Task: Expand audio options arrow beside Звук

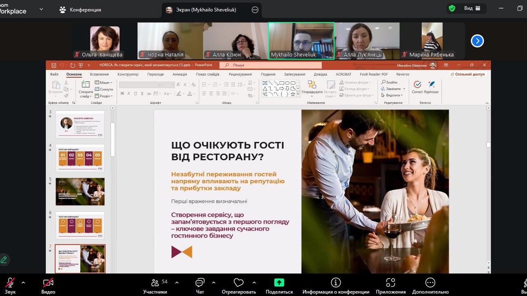Action: tap(23, 283)
